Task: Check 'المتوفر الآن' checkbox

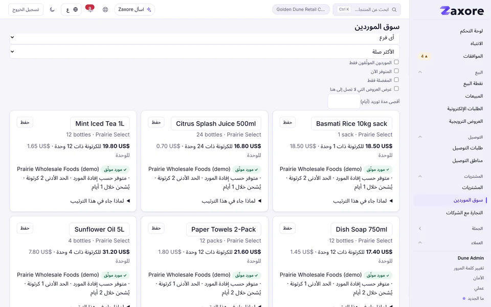Action: 396,71
